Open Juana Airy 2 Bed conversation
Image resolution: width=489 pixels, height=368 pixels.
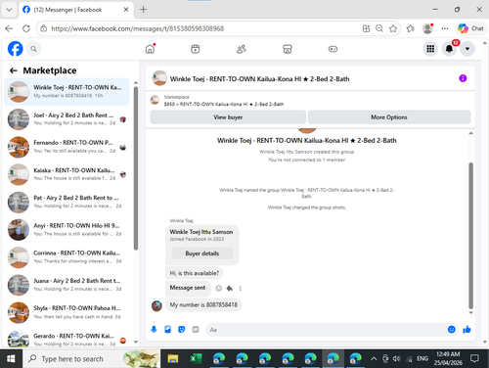click(x=67, y=285)
